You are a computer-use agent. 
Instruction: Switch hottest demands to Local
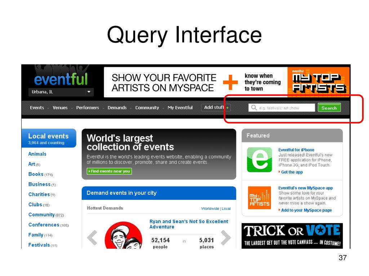coord(226,208)
